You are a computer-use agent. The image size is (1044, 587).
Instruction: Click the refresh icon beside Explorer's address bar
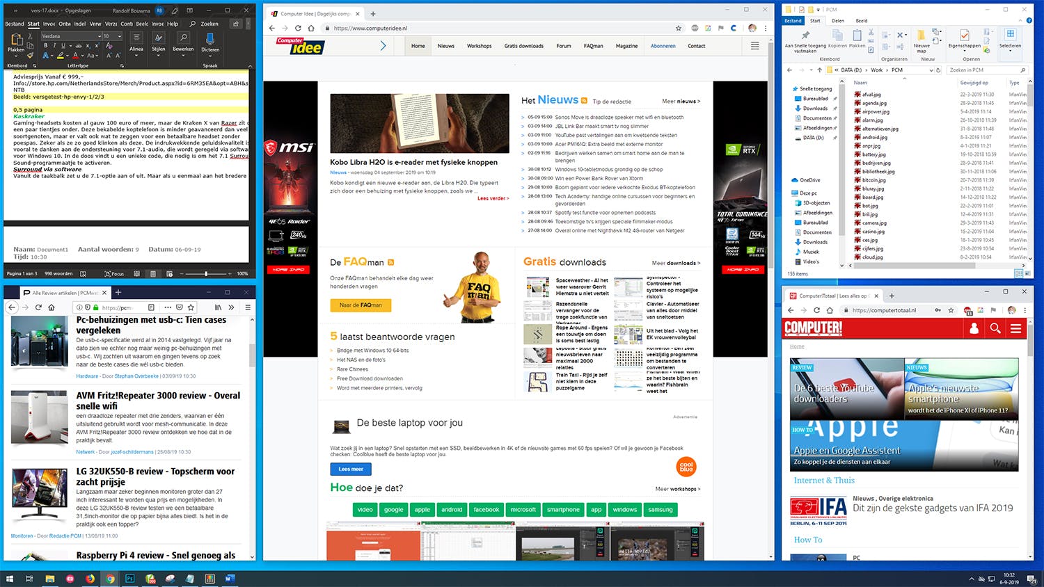[939, 70]
